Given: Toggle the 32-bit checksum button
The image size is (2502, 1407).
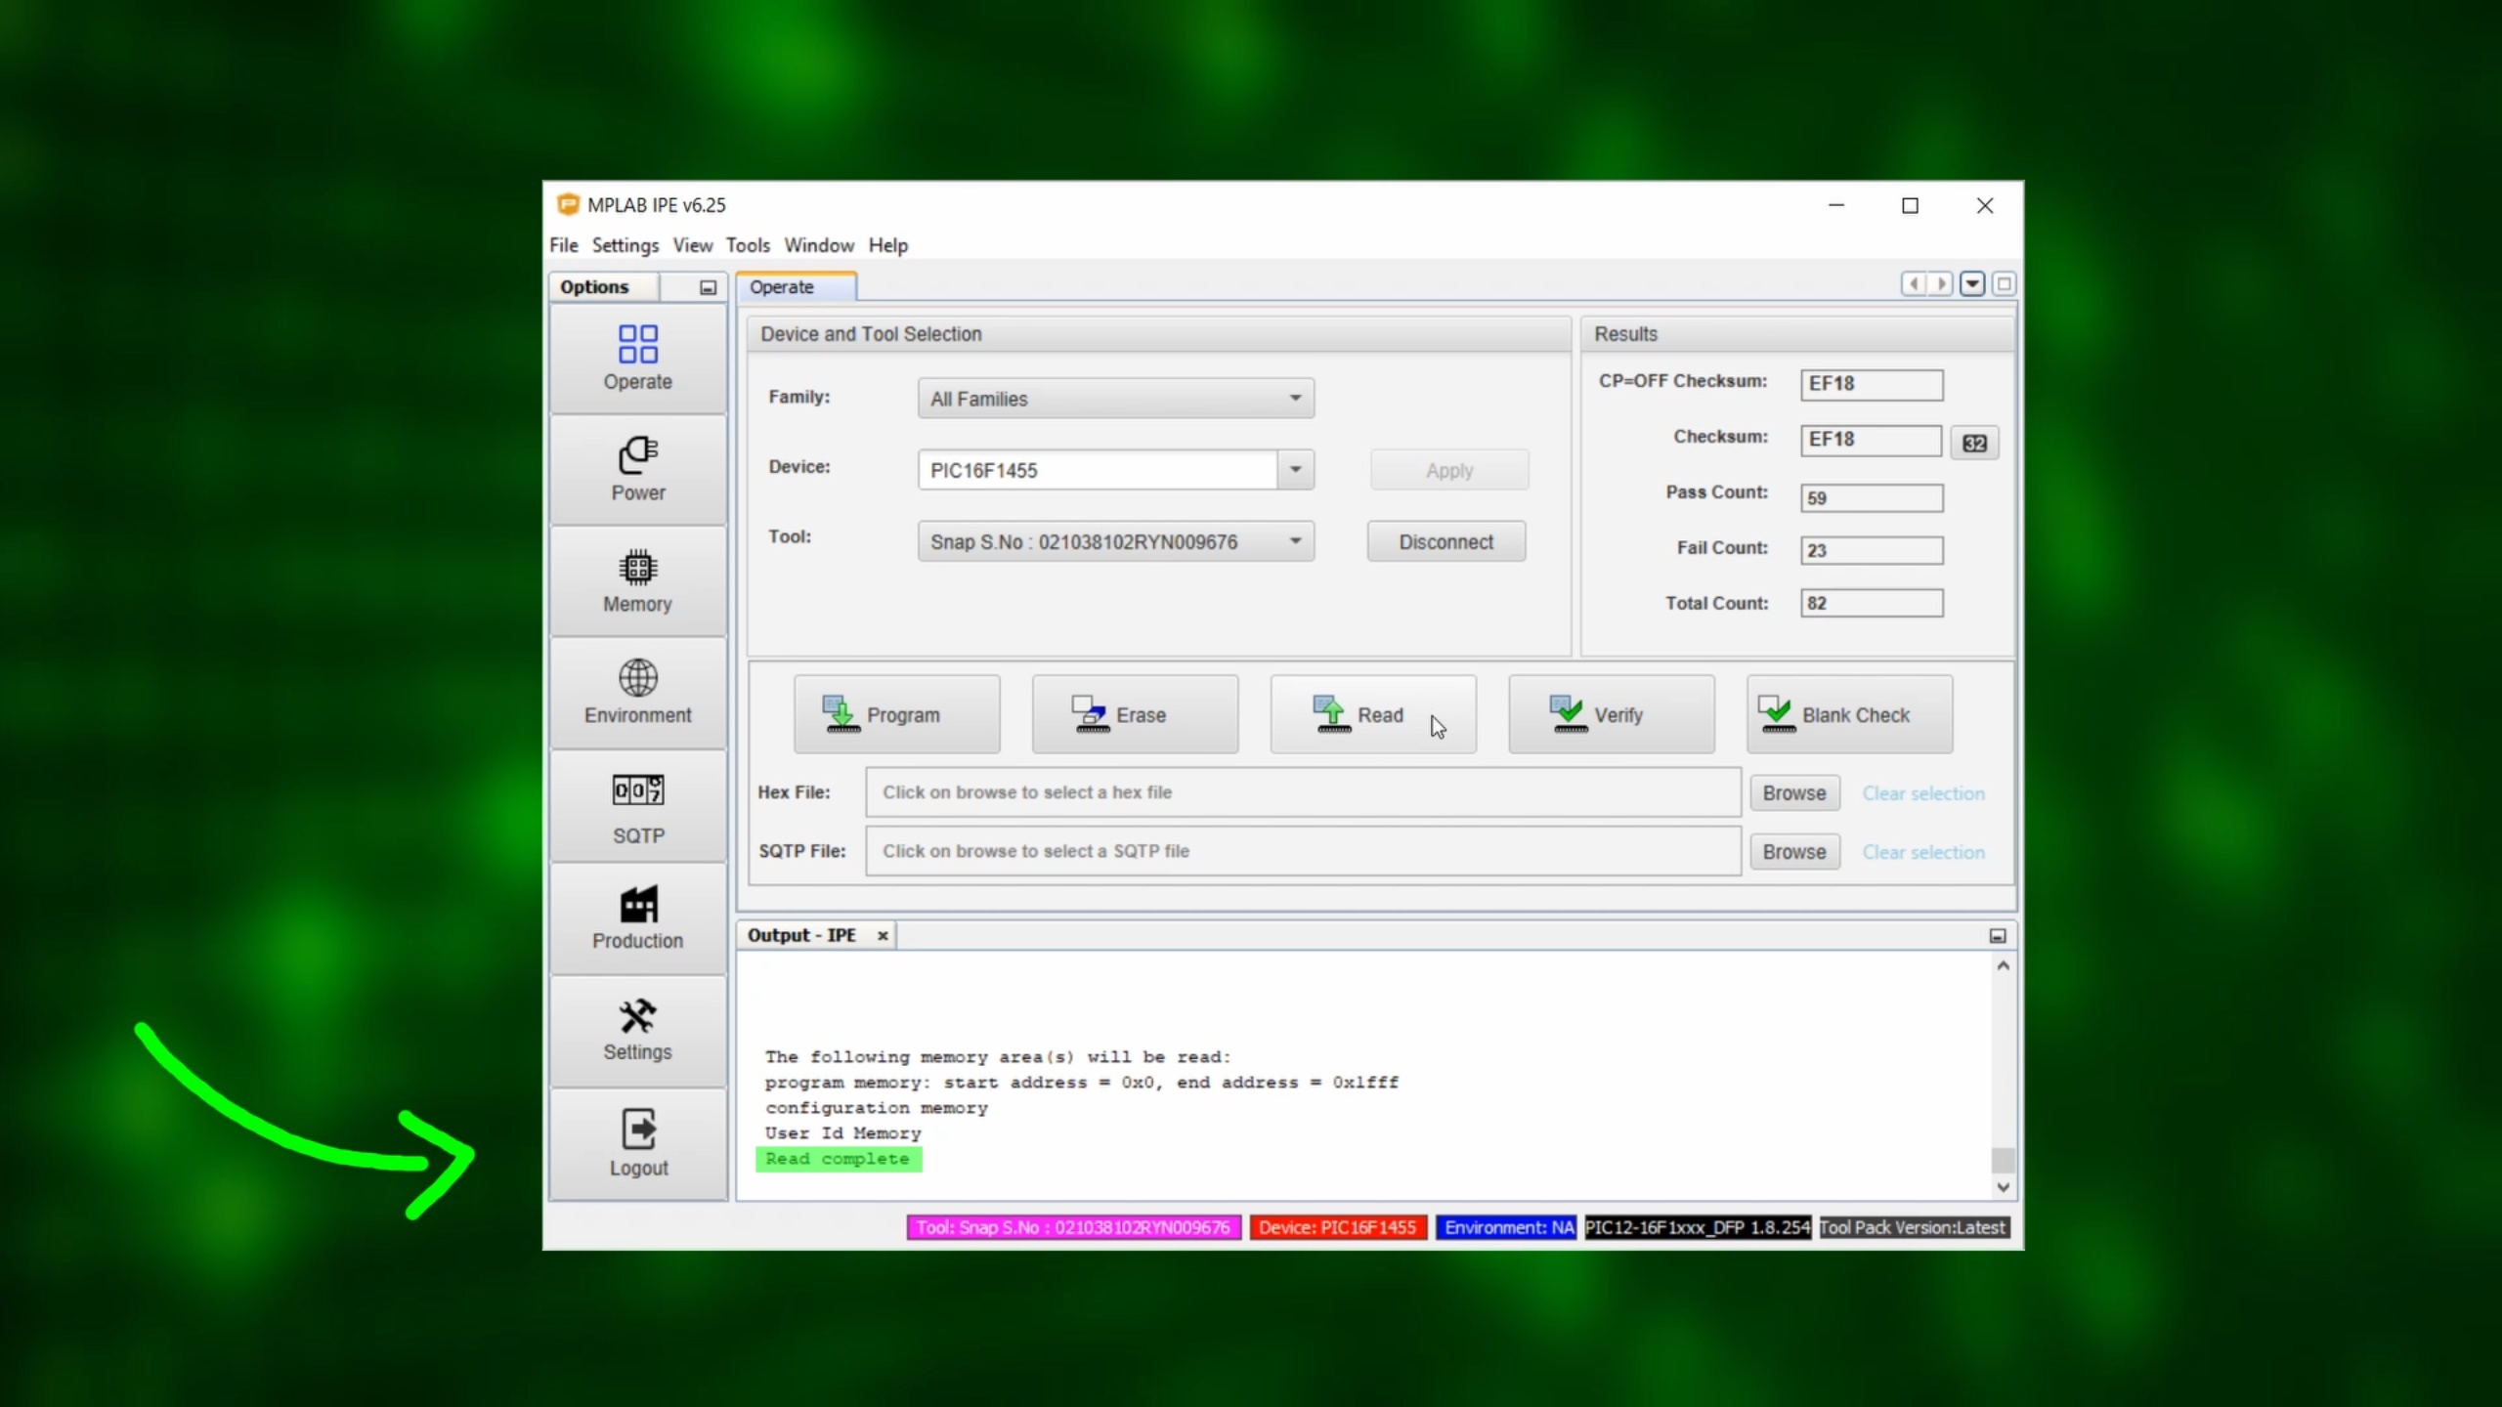Looking at the screenshot, I should click(x=1974, y=444).
